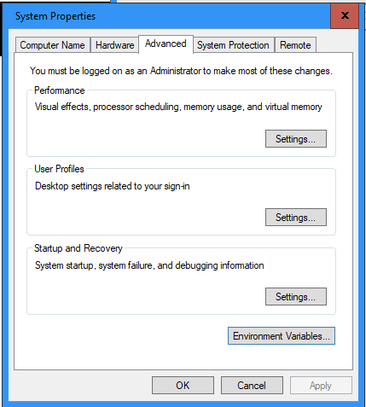Go to the System Protection tab

(x=233, y=45)
